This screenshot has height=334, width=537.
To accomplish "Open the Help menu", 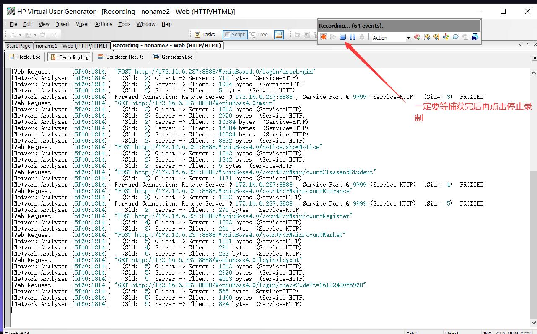I will click(167, 24).
